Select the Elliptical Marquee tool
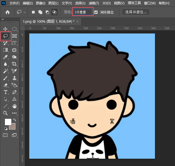This screenshot has height=166, width=175. pyautogui.click(x=14, y=29)
